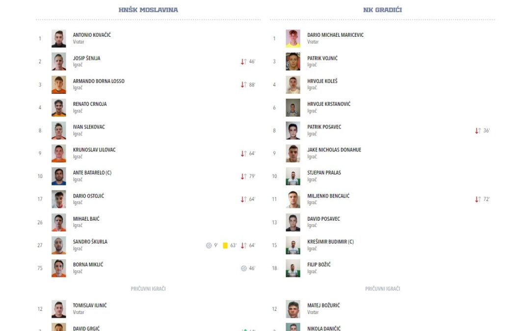Click substitution icon for Miljenko Bencalić 72'
This screenshot has height=331, width=530.
tap(478, 200)
